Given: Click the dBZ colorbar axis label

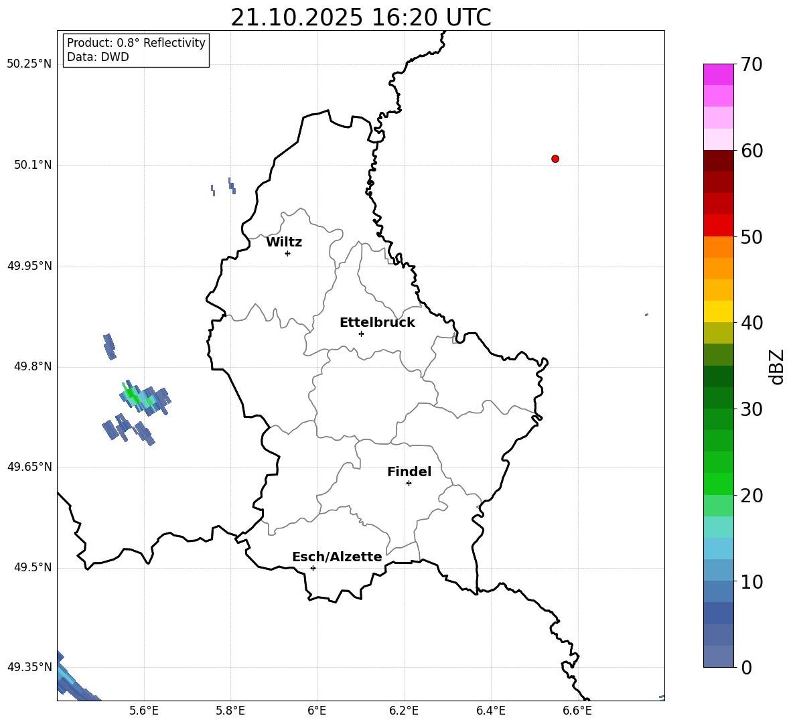Looking at the screenshot, I should point(776,366).
